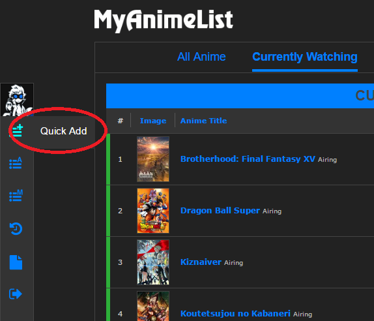Open the Kiznaiver title link
Image resolution: width=374 pixels, height=321 pixels.
(201, 262)
